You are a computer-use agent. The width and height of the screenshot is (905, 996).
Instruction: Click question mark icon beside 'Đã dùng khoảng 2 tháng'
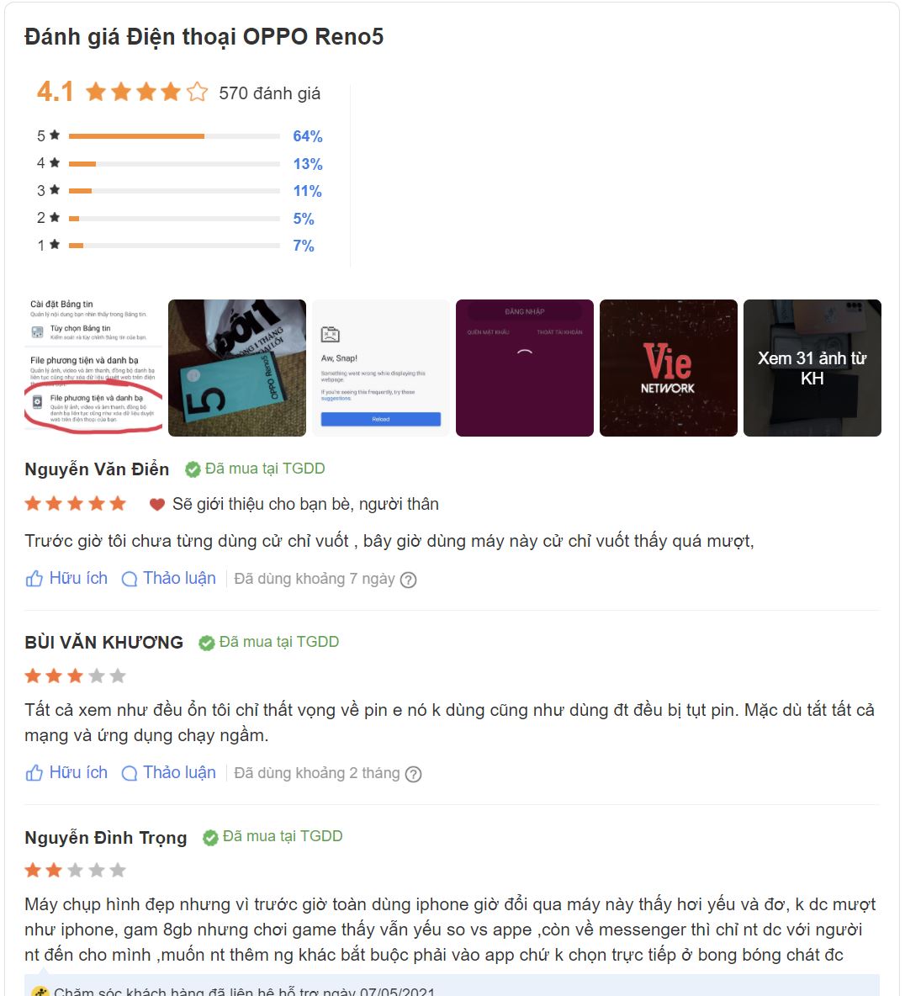coord(414,774)
